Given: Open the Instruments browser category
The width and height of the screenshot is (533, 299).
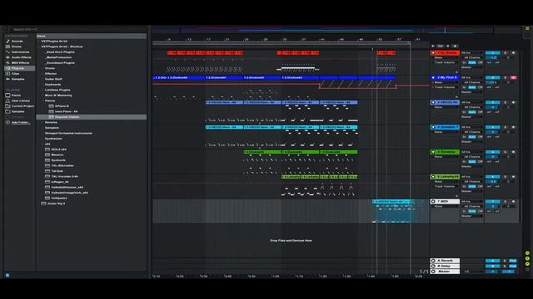Looking at the screenshot, I should point(20,51).
